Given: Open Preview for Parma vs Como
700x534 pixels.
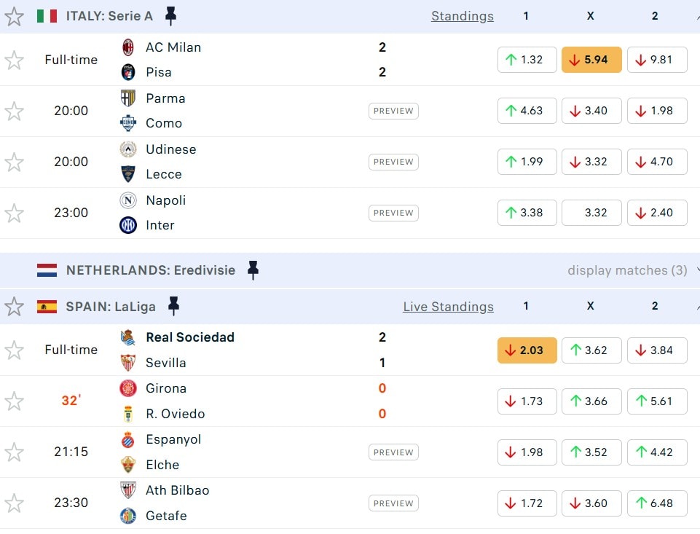Looking at the screenshot, I should point(393,111).
